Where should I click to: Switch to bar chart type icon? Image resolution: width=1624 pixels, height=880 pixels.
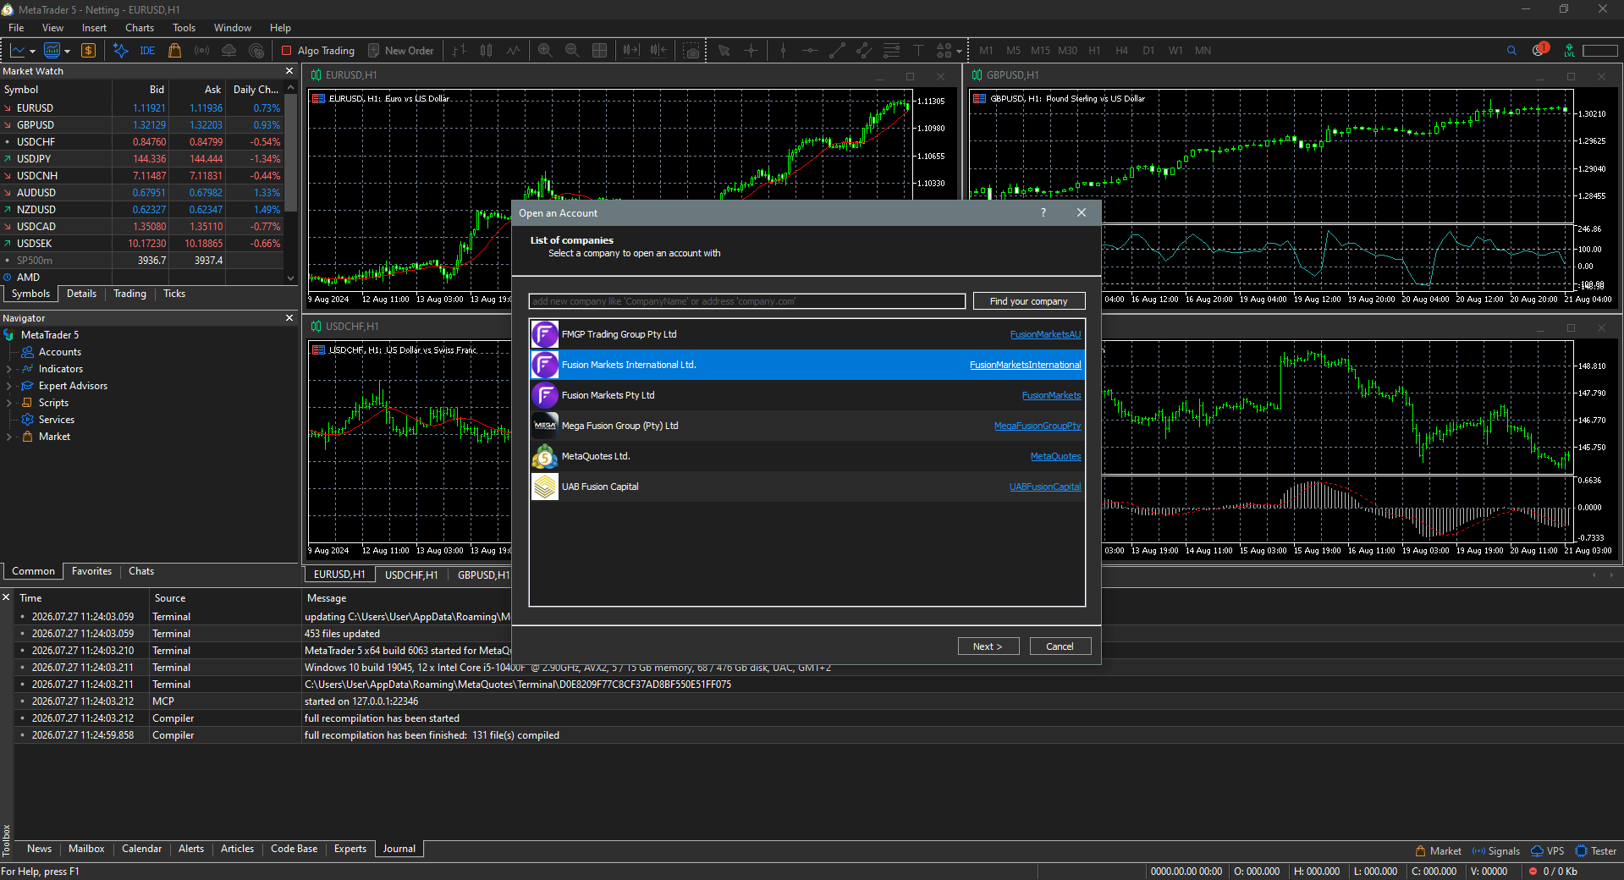[x=459, y=51]
